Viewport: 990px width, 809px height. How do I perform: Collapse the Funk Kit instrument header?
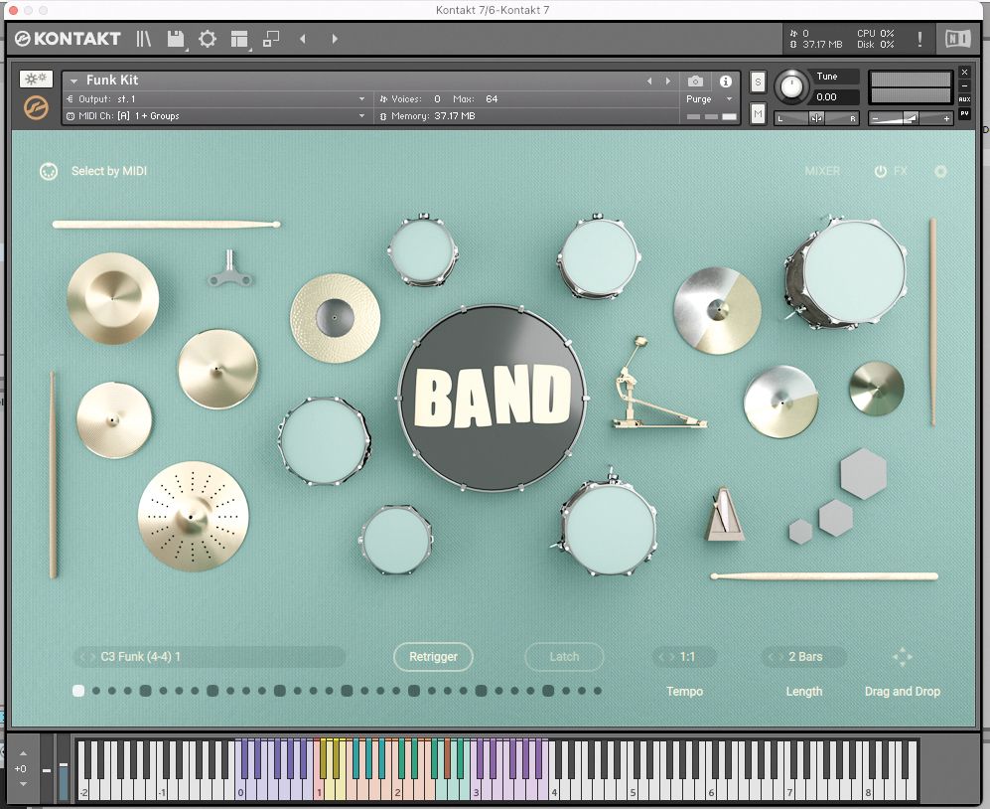tap(71, 80)
